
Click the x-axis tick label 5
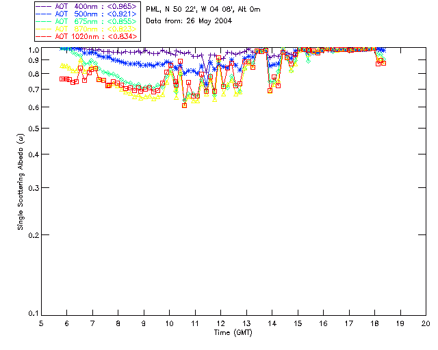41,323
